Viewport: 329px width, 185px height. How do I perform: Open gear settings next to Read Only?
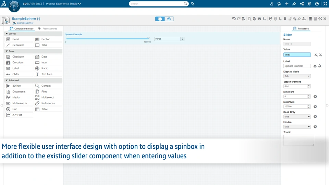click(315, 116)
